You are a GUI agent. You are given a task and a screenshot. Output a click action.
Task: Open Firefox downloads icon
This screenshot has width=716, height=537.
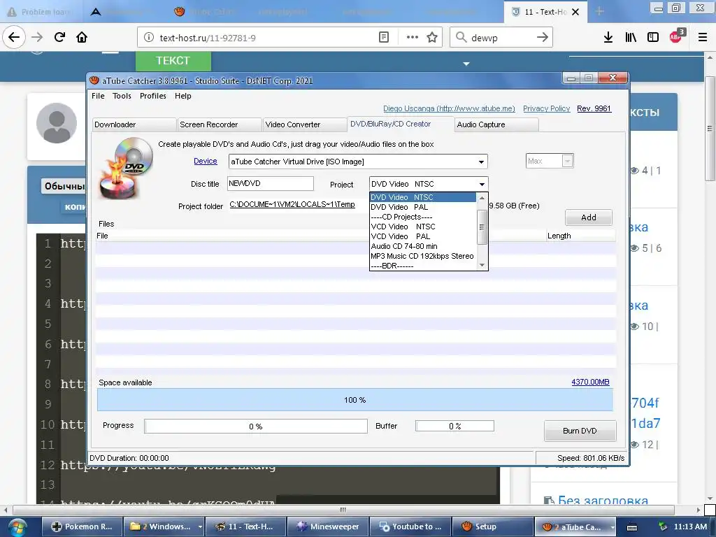click(608, 37)
